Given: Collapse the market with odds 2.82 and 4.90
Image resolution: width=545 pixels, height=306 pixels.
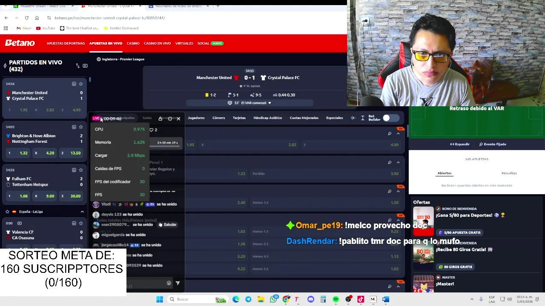Looking at the screenshot, I should (x=398, y=133).
